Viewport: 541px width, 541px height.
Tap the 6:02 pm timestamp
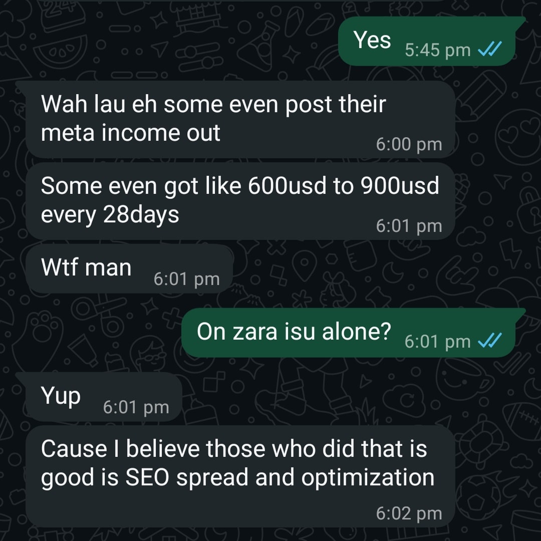pos(409,513)
